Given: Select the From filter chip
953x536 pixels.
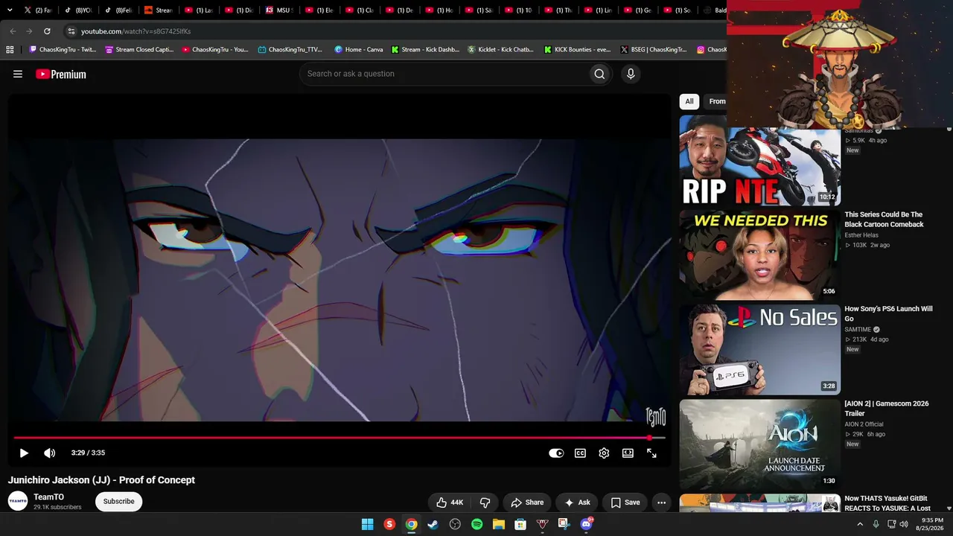Looking at the screenshot, I should (715, 101).
